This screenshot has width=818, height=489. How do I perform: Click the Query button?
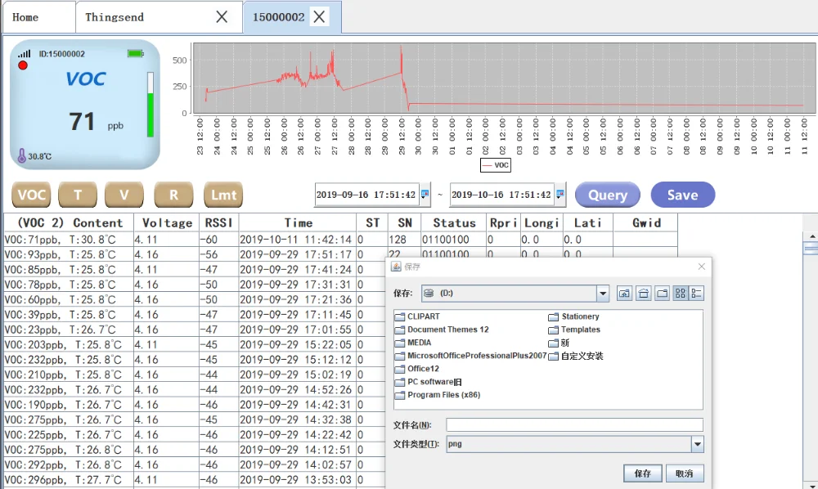(608, 195)
